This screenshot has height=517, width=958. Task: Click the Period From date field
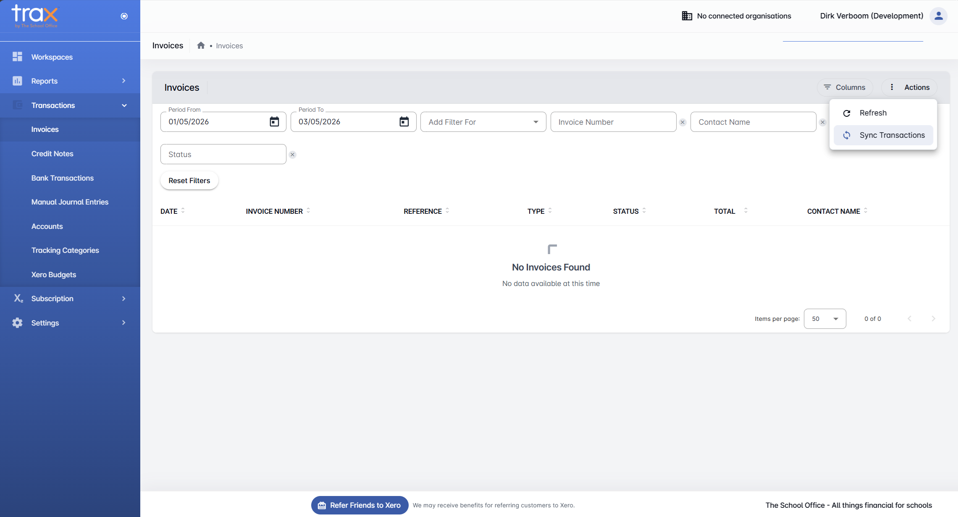tap(223, 122)
